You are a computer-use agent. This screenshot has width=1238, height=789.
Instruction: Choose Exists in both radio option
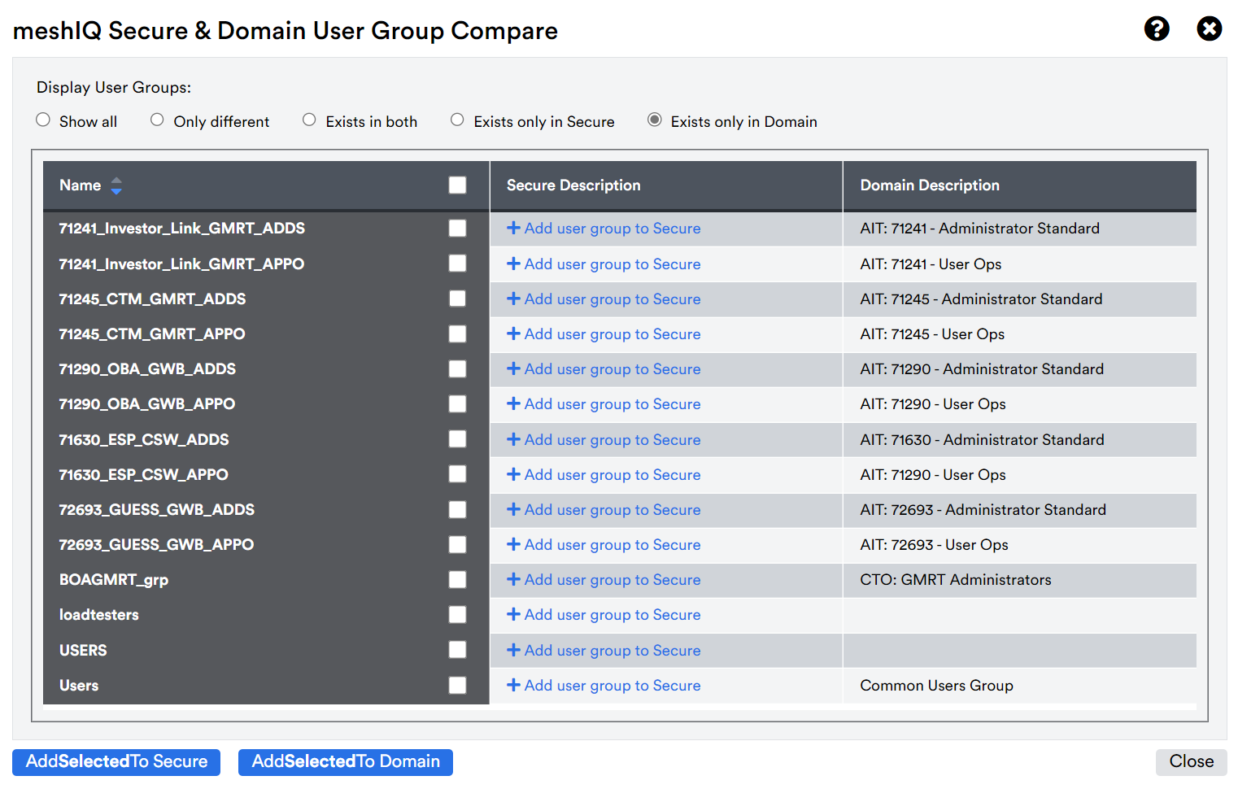click(x=309, y=120)
